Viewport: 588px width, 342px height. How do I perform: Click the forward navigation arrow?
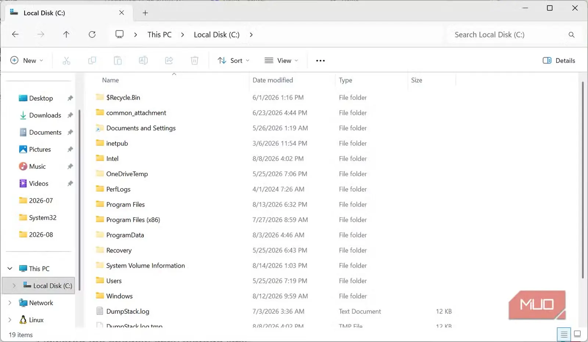click(x=41, y=34)
